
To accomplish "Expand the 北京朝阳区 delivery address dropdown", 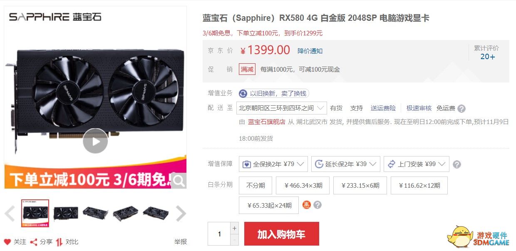I will (282, 108).
